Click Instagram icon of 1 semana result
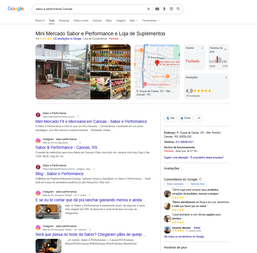Screen dimensions: 257x253 38,228
